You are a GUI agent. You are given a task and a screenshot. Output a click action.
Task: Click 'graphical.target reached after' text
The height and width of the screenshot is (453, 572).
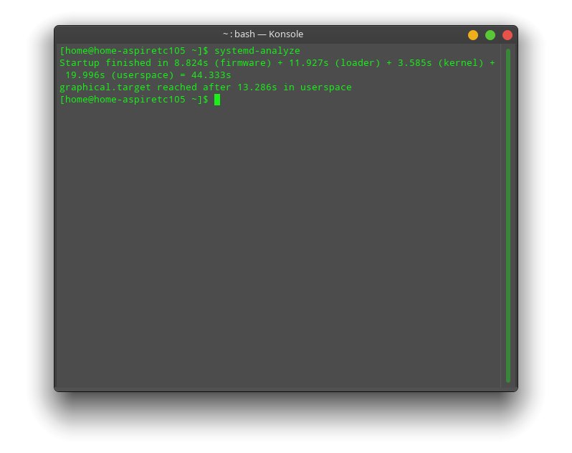click(146, 87)
